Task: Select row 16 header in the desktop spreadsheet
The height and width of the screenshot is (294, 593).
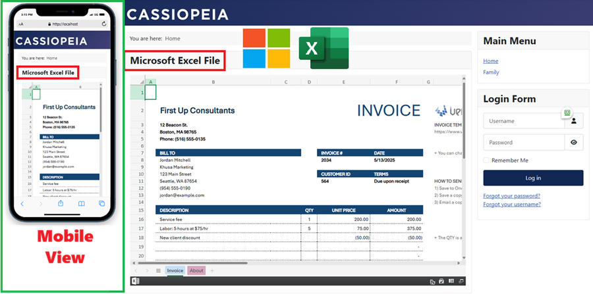Action: (138, 219)
